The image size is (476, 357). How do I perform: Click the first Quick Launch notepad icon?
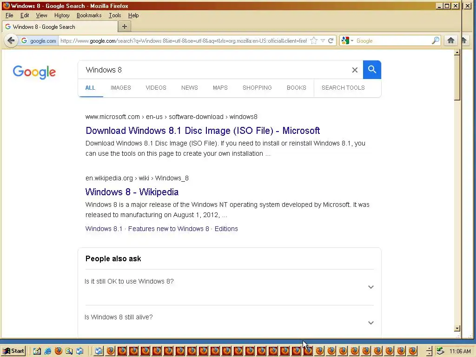37,351
